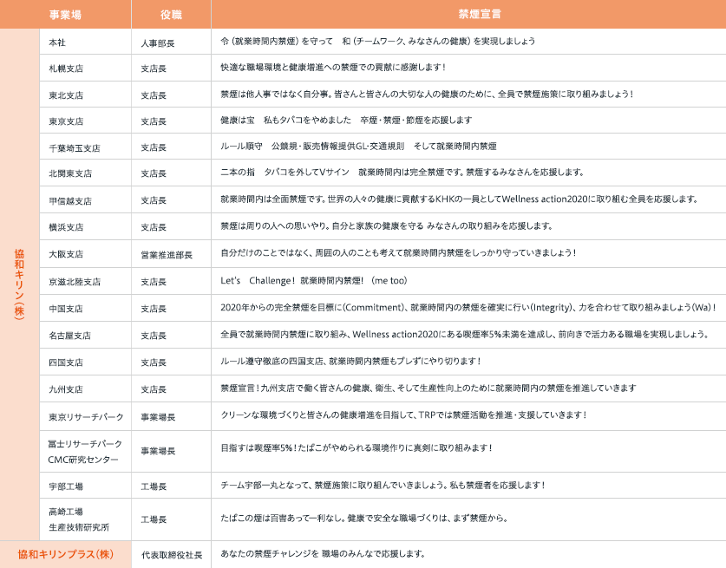Click '支店長' in the 甲信越支店 row

(154, 200)
